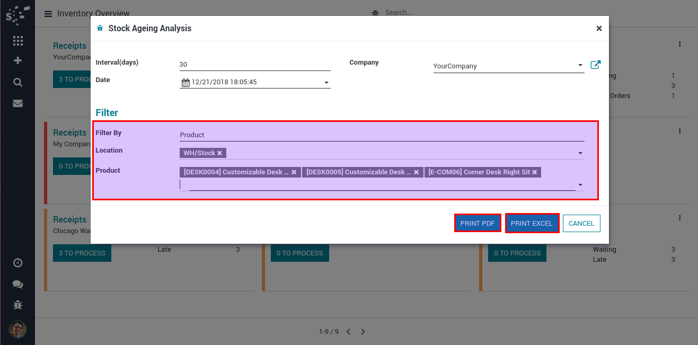Click the Interval(days) input field

(254, 65)
